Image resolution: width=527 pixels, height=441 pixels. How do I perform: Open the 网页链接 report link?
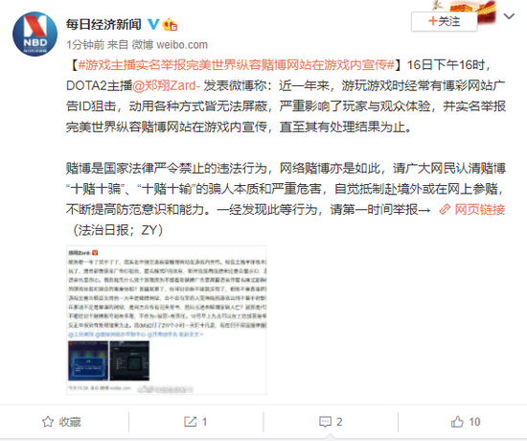point(480,210)
